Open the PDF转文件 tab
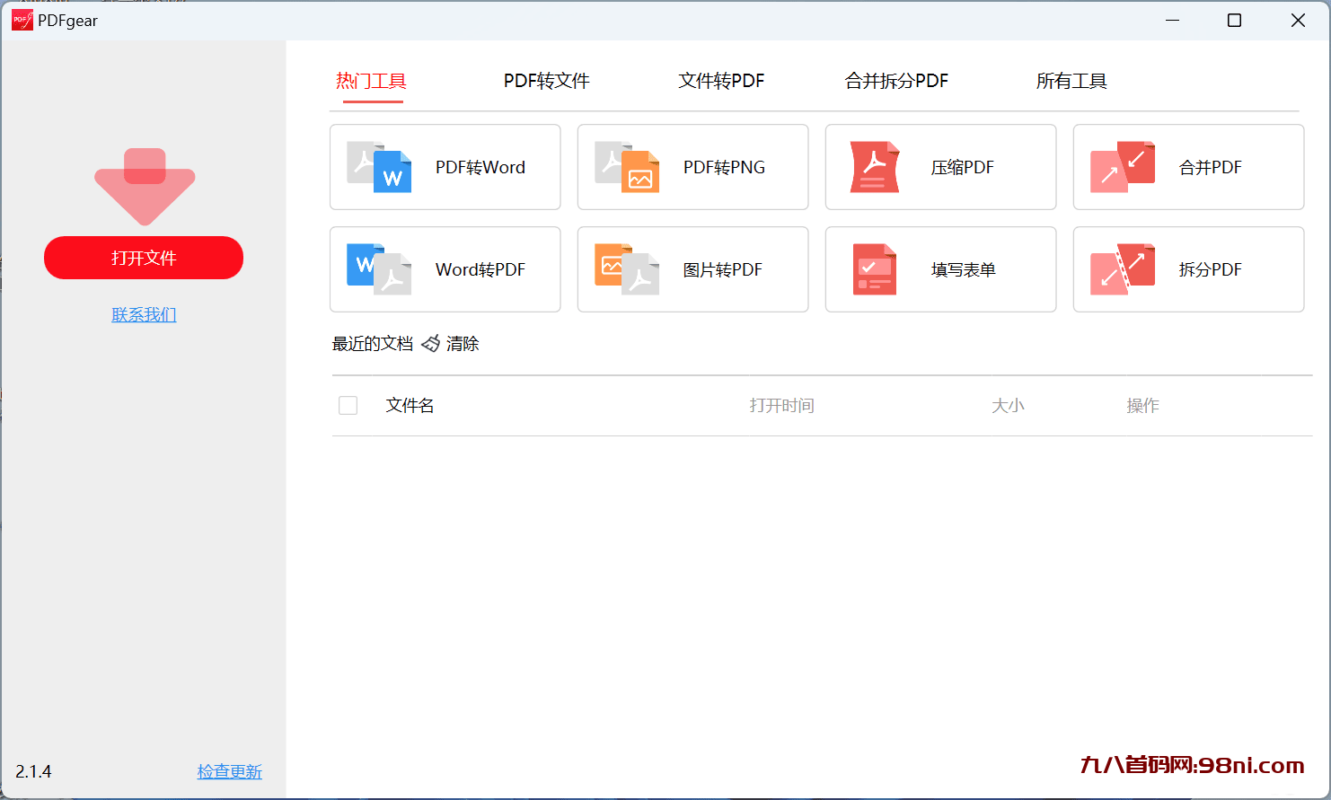This screenshot has height=800, width=1331. click(x=546, y=81)
